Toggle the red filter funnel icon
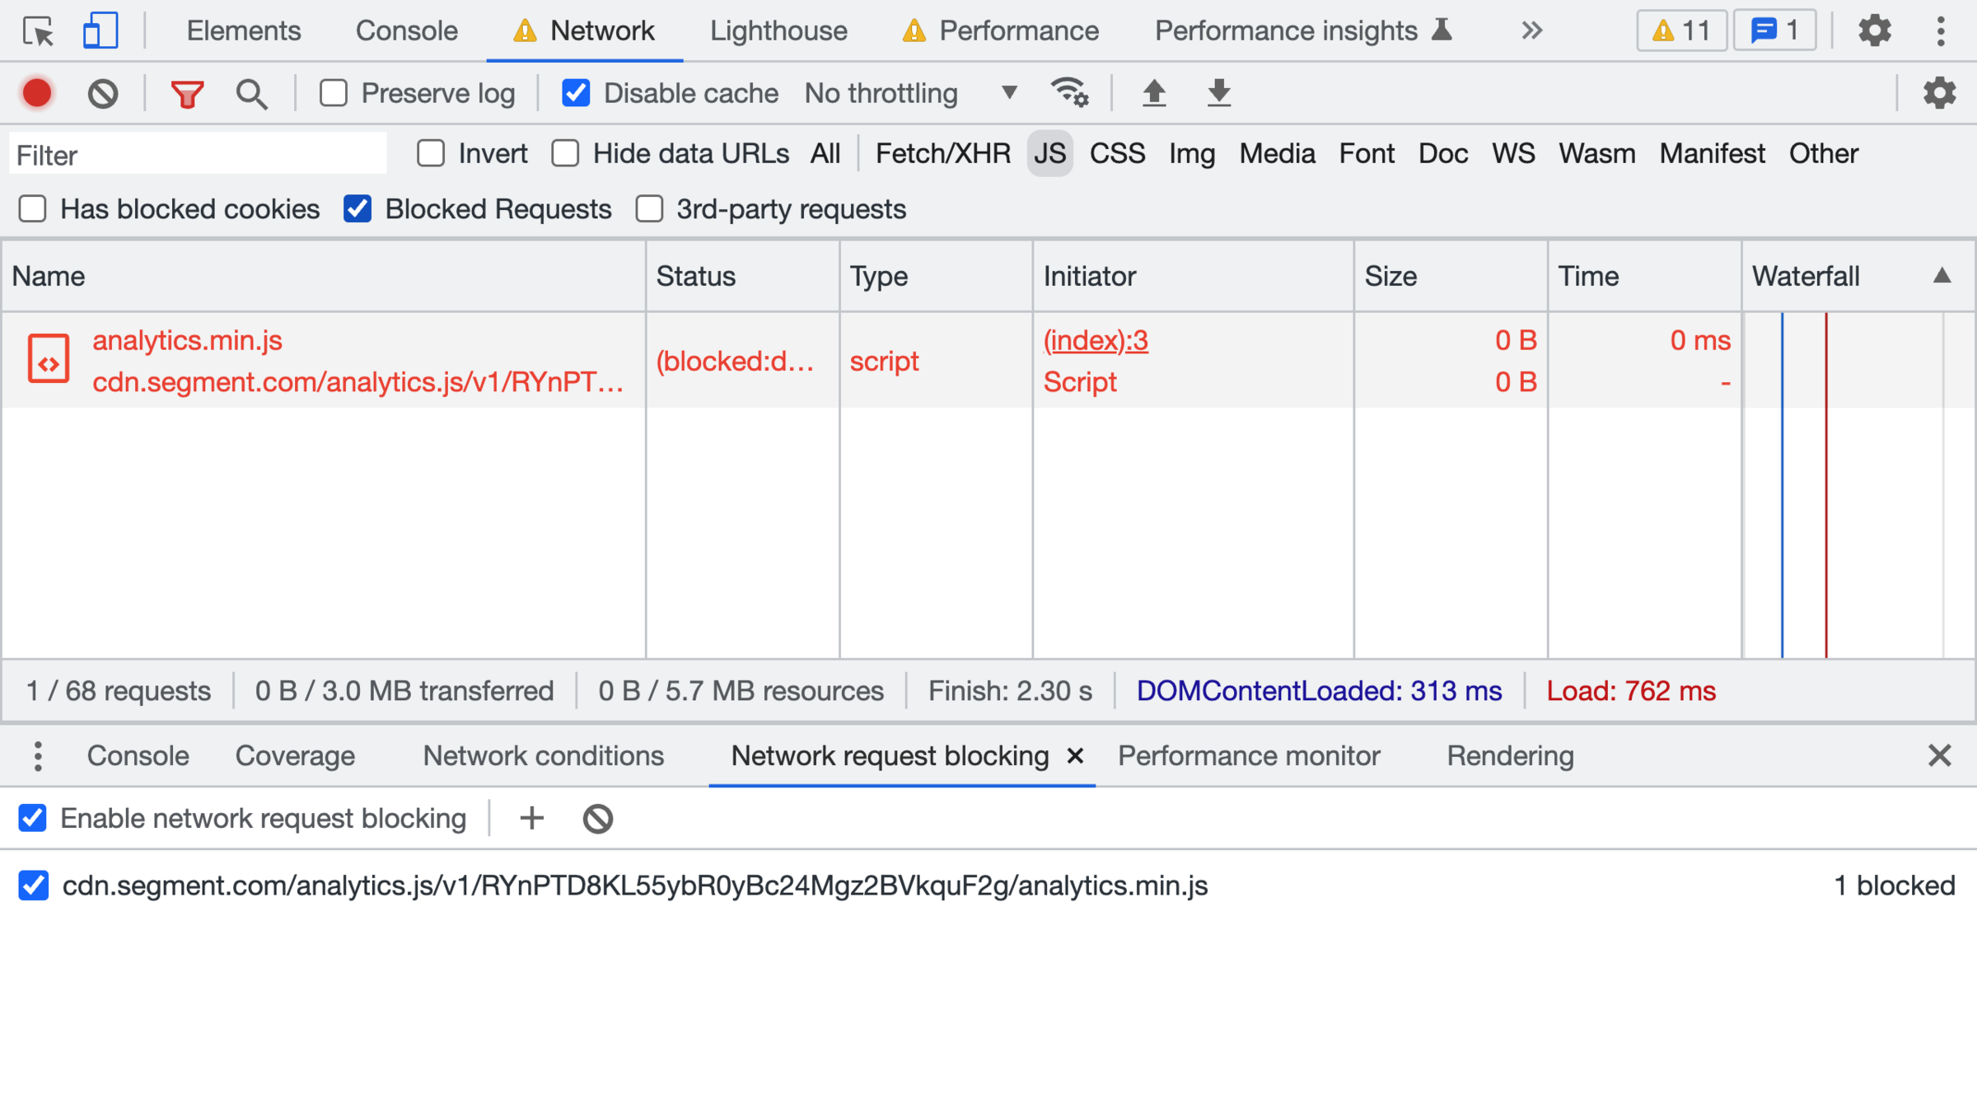This screenshot has height=1112, width=1977. pos(187,93)
